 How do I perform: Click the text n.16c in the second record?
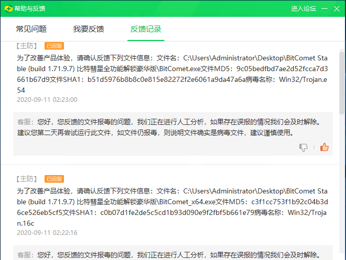pyautogui.click(x=26, y=223)
